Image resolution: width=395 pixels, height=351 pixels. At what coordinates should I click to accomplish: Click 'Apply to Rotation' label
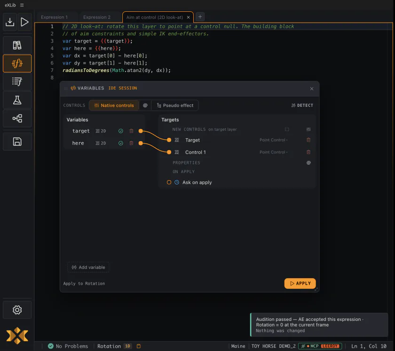coord(84,283)
